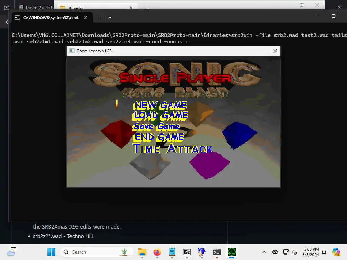Screen dimensions: 347x260
Task: Open the browser tab overview icon
Action: 7,7
